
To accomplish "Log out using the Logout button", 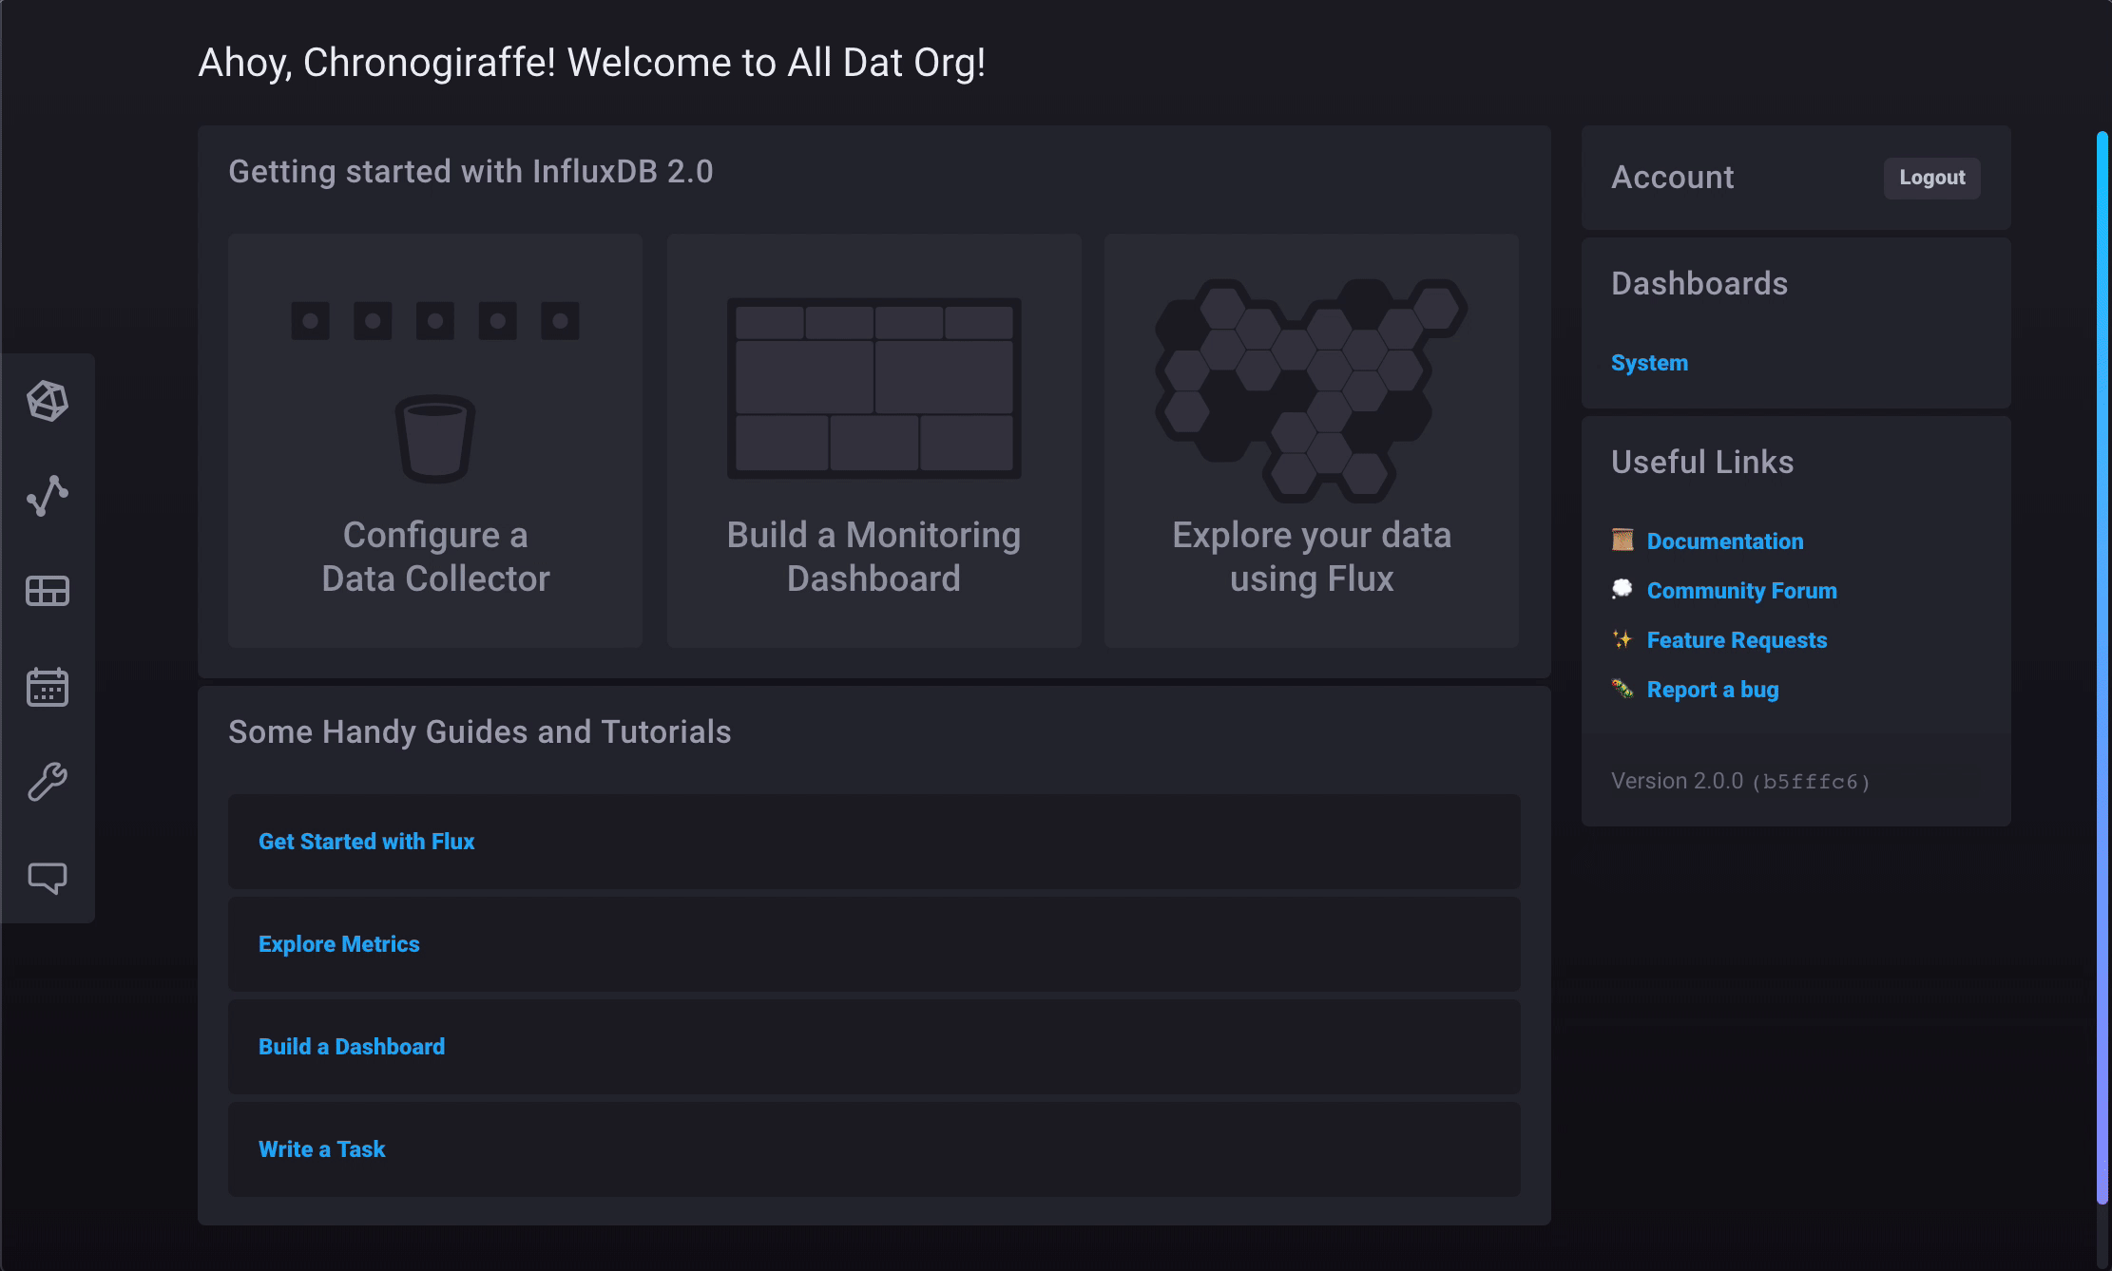I will pos(1932,178).
